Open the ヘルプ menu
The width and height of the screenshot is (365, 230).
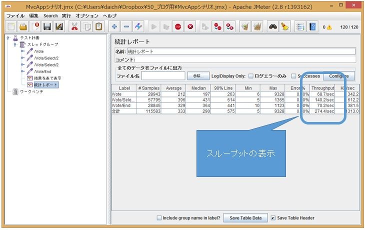click(110, 16)
